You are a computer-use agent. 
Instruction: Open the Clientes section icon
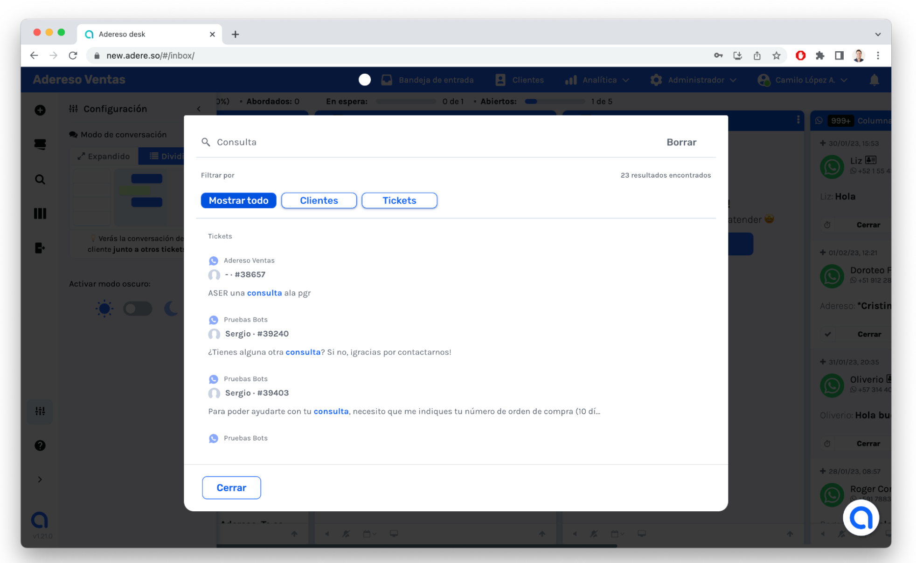pos(500,80)
